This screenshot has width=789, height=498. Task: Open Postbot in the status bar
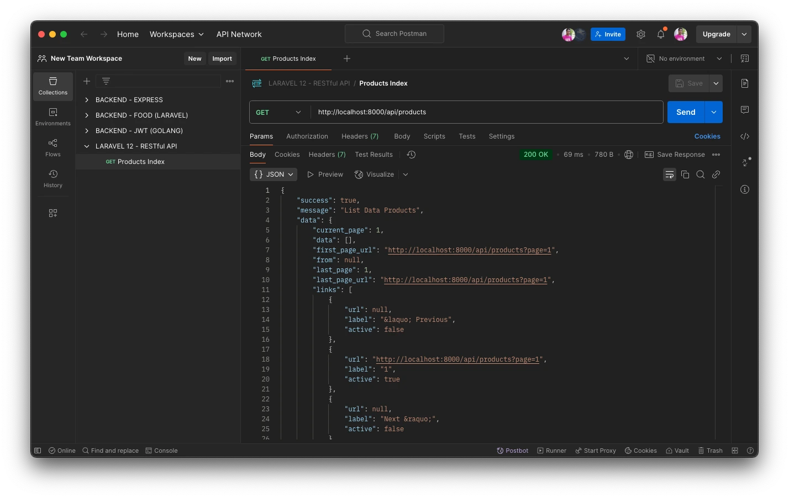pos(513,451)
